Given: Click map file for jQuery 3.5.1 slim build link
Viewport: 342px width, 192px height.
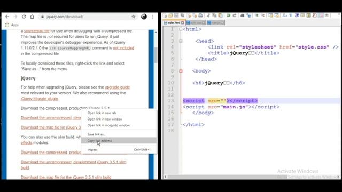Looking at the screenshot, I should (x=66, y=177).
